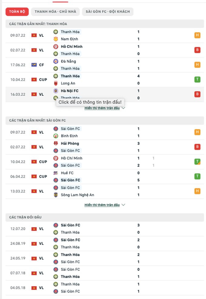Click the Bình Định team logo

[56, 136]
